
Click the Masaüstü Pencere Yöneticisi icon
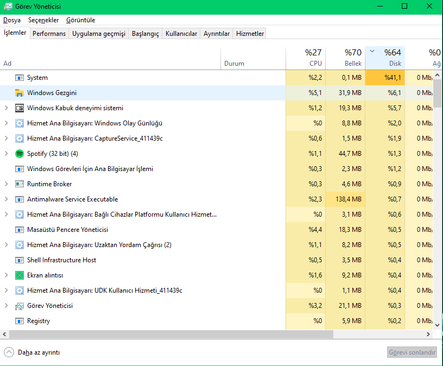19,230
